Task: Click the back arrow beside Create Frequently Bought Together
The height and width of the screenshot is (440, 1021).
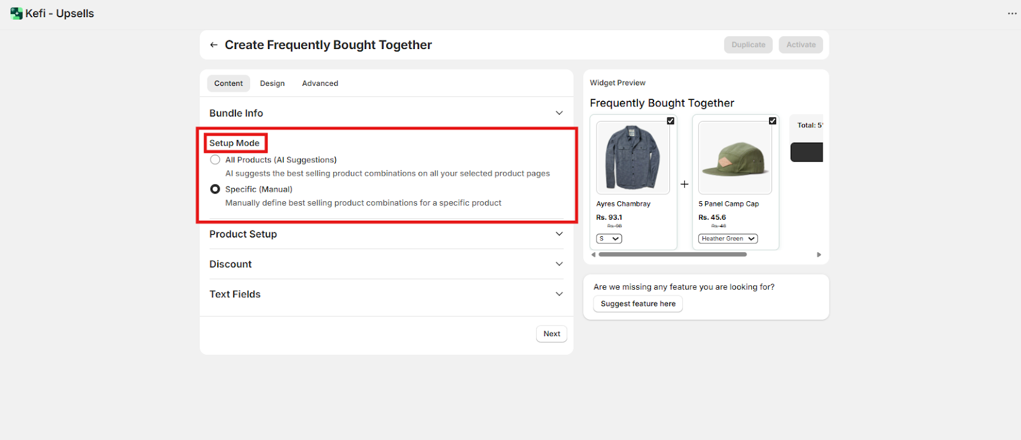Action: (214, 45)
